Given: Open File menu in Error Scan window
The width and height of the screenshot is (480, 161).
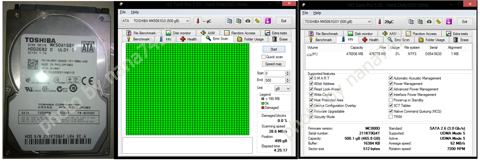Looking at the screenshot, I should (x=123, y=12).
